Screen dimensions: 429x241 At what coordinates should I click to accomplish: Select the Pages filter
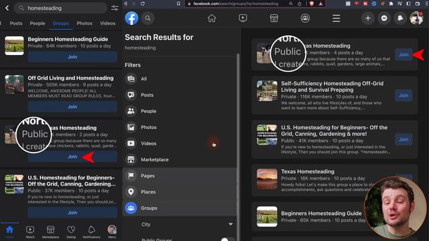click(179, 175)
